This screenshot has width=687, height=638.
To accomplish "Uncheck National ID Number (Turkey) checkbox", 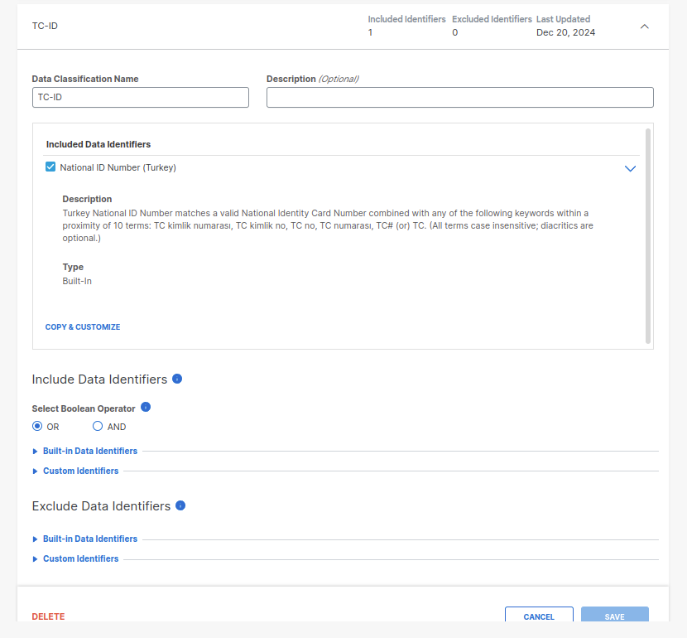I will tap(50, 167).
